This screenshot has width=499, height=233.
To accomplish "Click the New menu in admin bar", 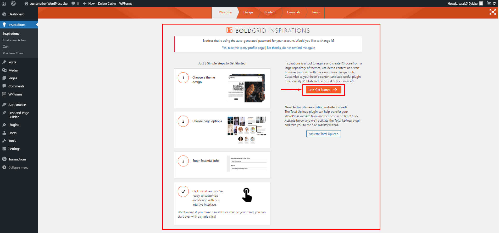I will coord(89,4).
